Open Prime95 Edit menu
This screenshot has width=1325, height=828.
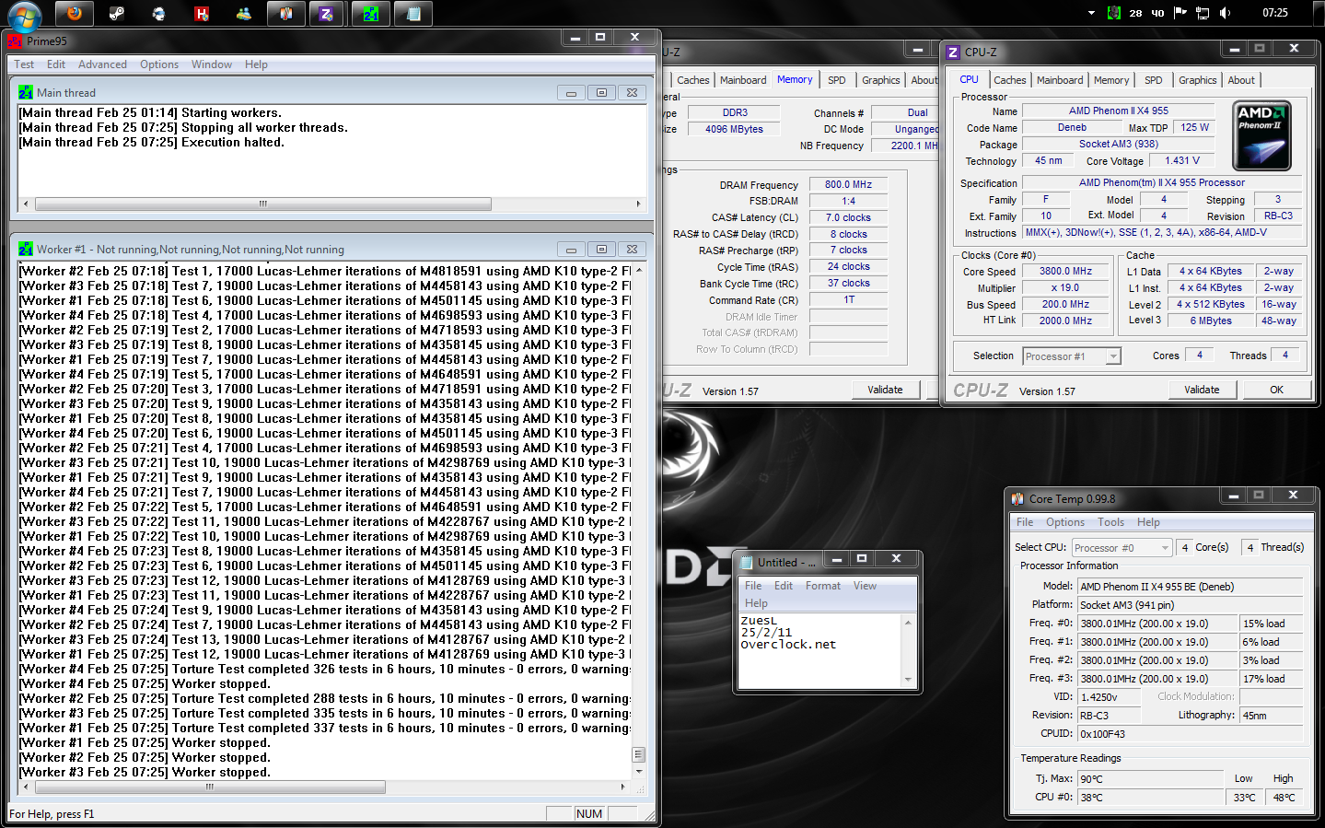56,64
